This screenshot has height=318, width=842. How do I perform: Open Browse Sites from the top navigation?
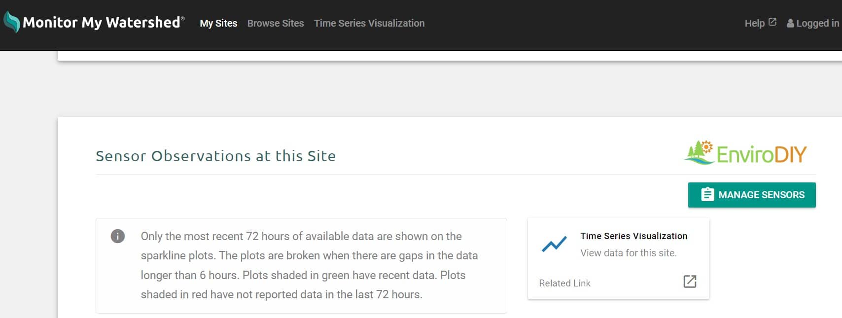tap(276, 23)
